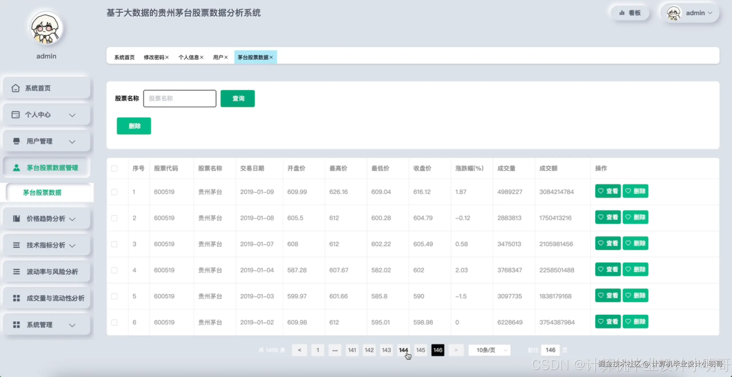
Task: Close the 修改密码 tab with its X
Action: (167, 57)
